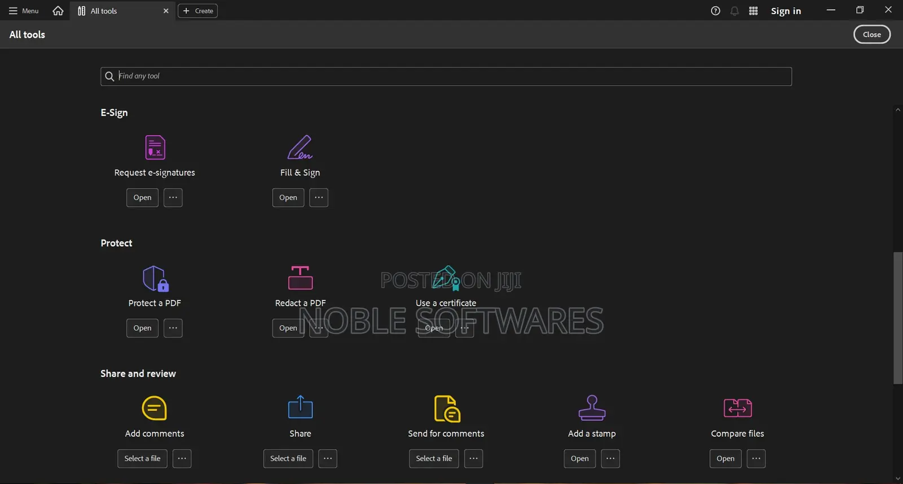This screenshot has width=903, height=484.
Task: Click the Protect a PDF label
Action: coord(155,303)
